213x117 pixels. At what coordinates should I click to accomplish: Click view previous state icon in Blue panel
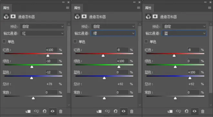178,111
